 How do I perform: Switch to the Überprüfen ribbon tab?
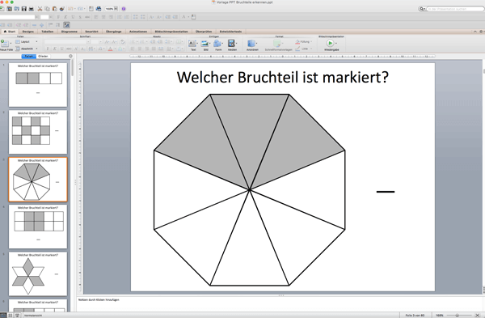(x=204, y=32)
